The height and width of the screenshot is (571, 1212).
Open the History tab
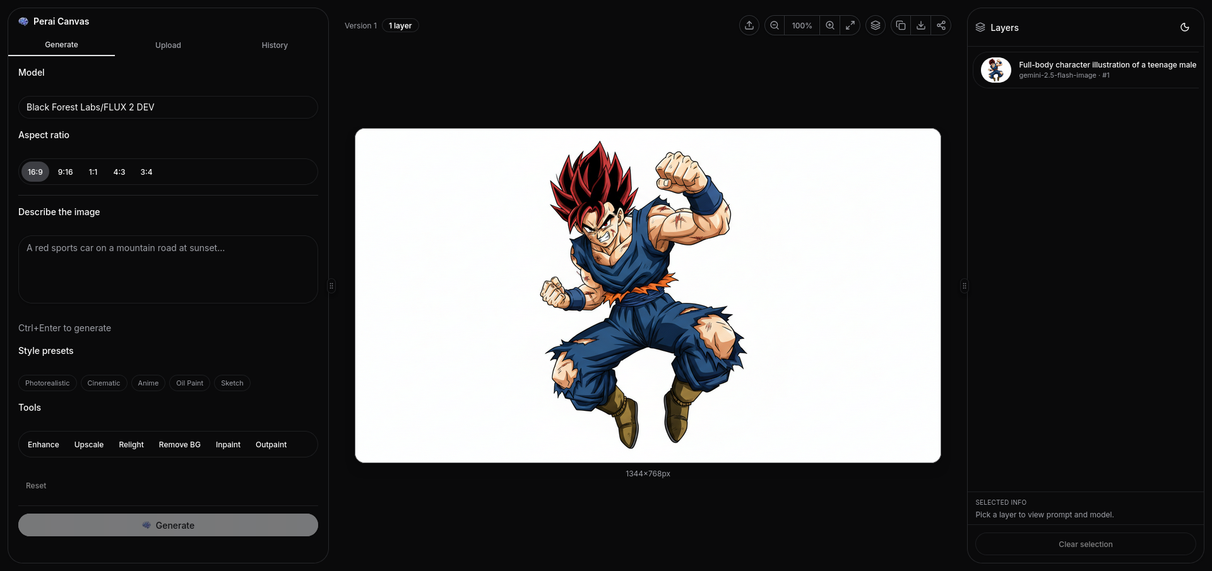pos(275,45)
